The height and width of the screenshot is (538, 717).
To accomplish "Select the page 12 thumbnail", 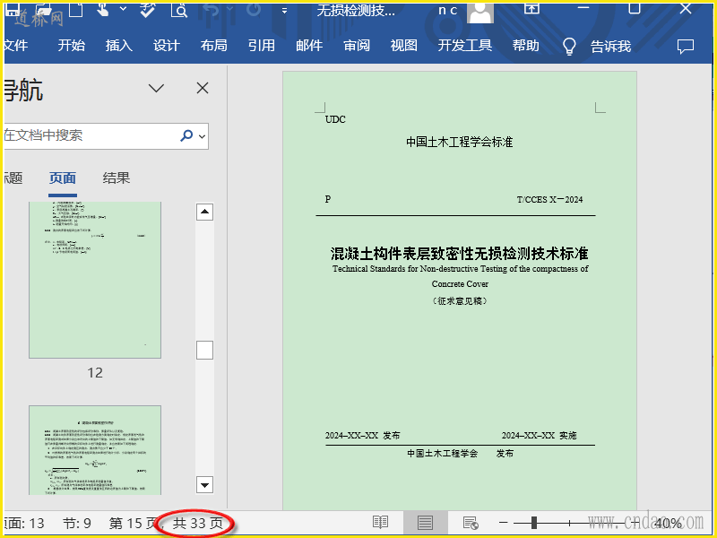I will [95, 280].
